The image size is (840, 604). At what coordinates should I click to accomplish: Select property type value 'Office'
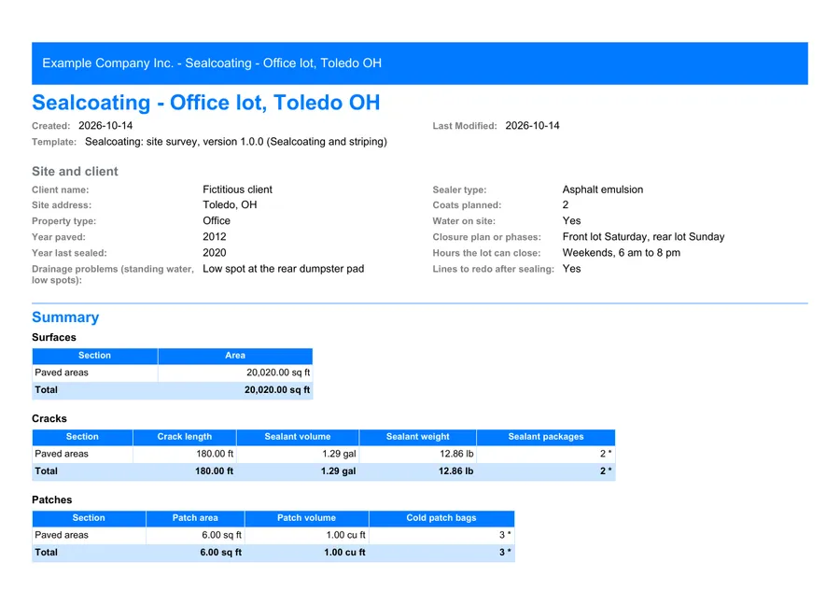pyautogui.click(x=217, y=221)
